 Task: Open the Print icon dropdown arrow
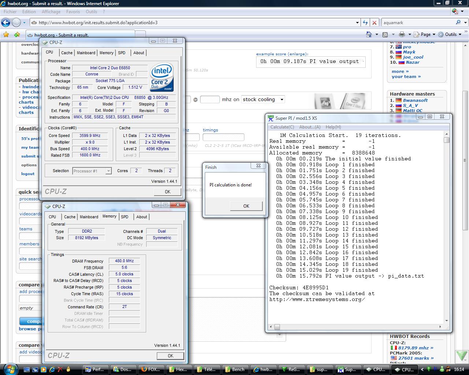(x=409, y=34)
